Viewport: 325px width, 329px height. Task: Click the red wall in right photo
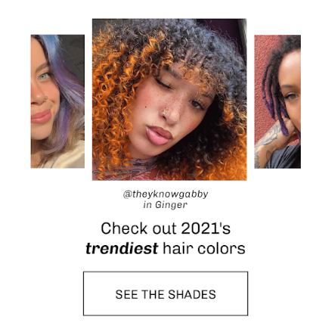click(261, 76)
